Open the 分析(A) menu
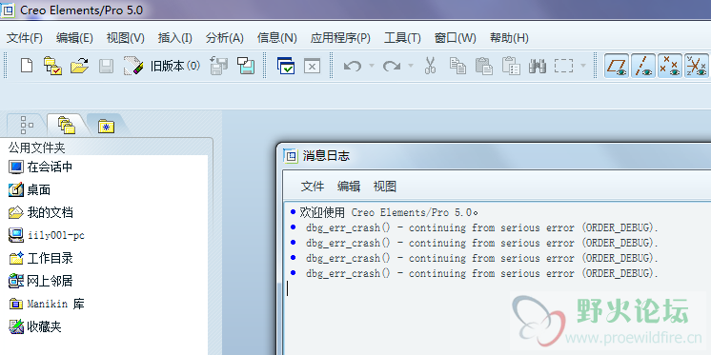This screenshot has height=355, width=711. [225, 38]
